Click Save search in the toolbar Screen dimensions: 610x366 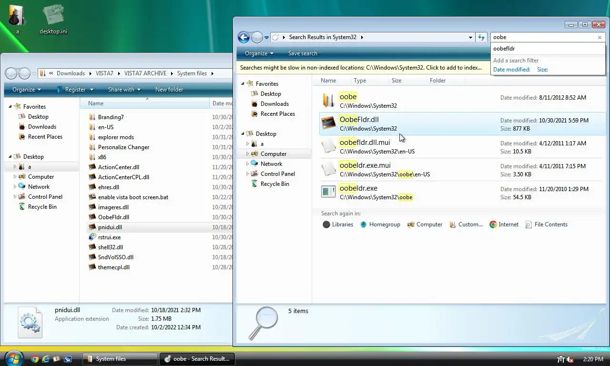303,53
